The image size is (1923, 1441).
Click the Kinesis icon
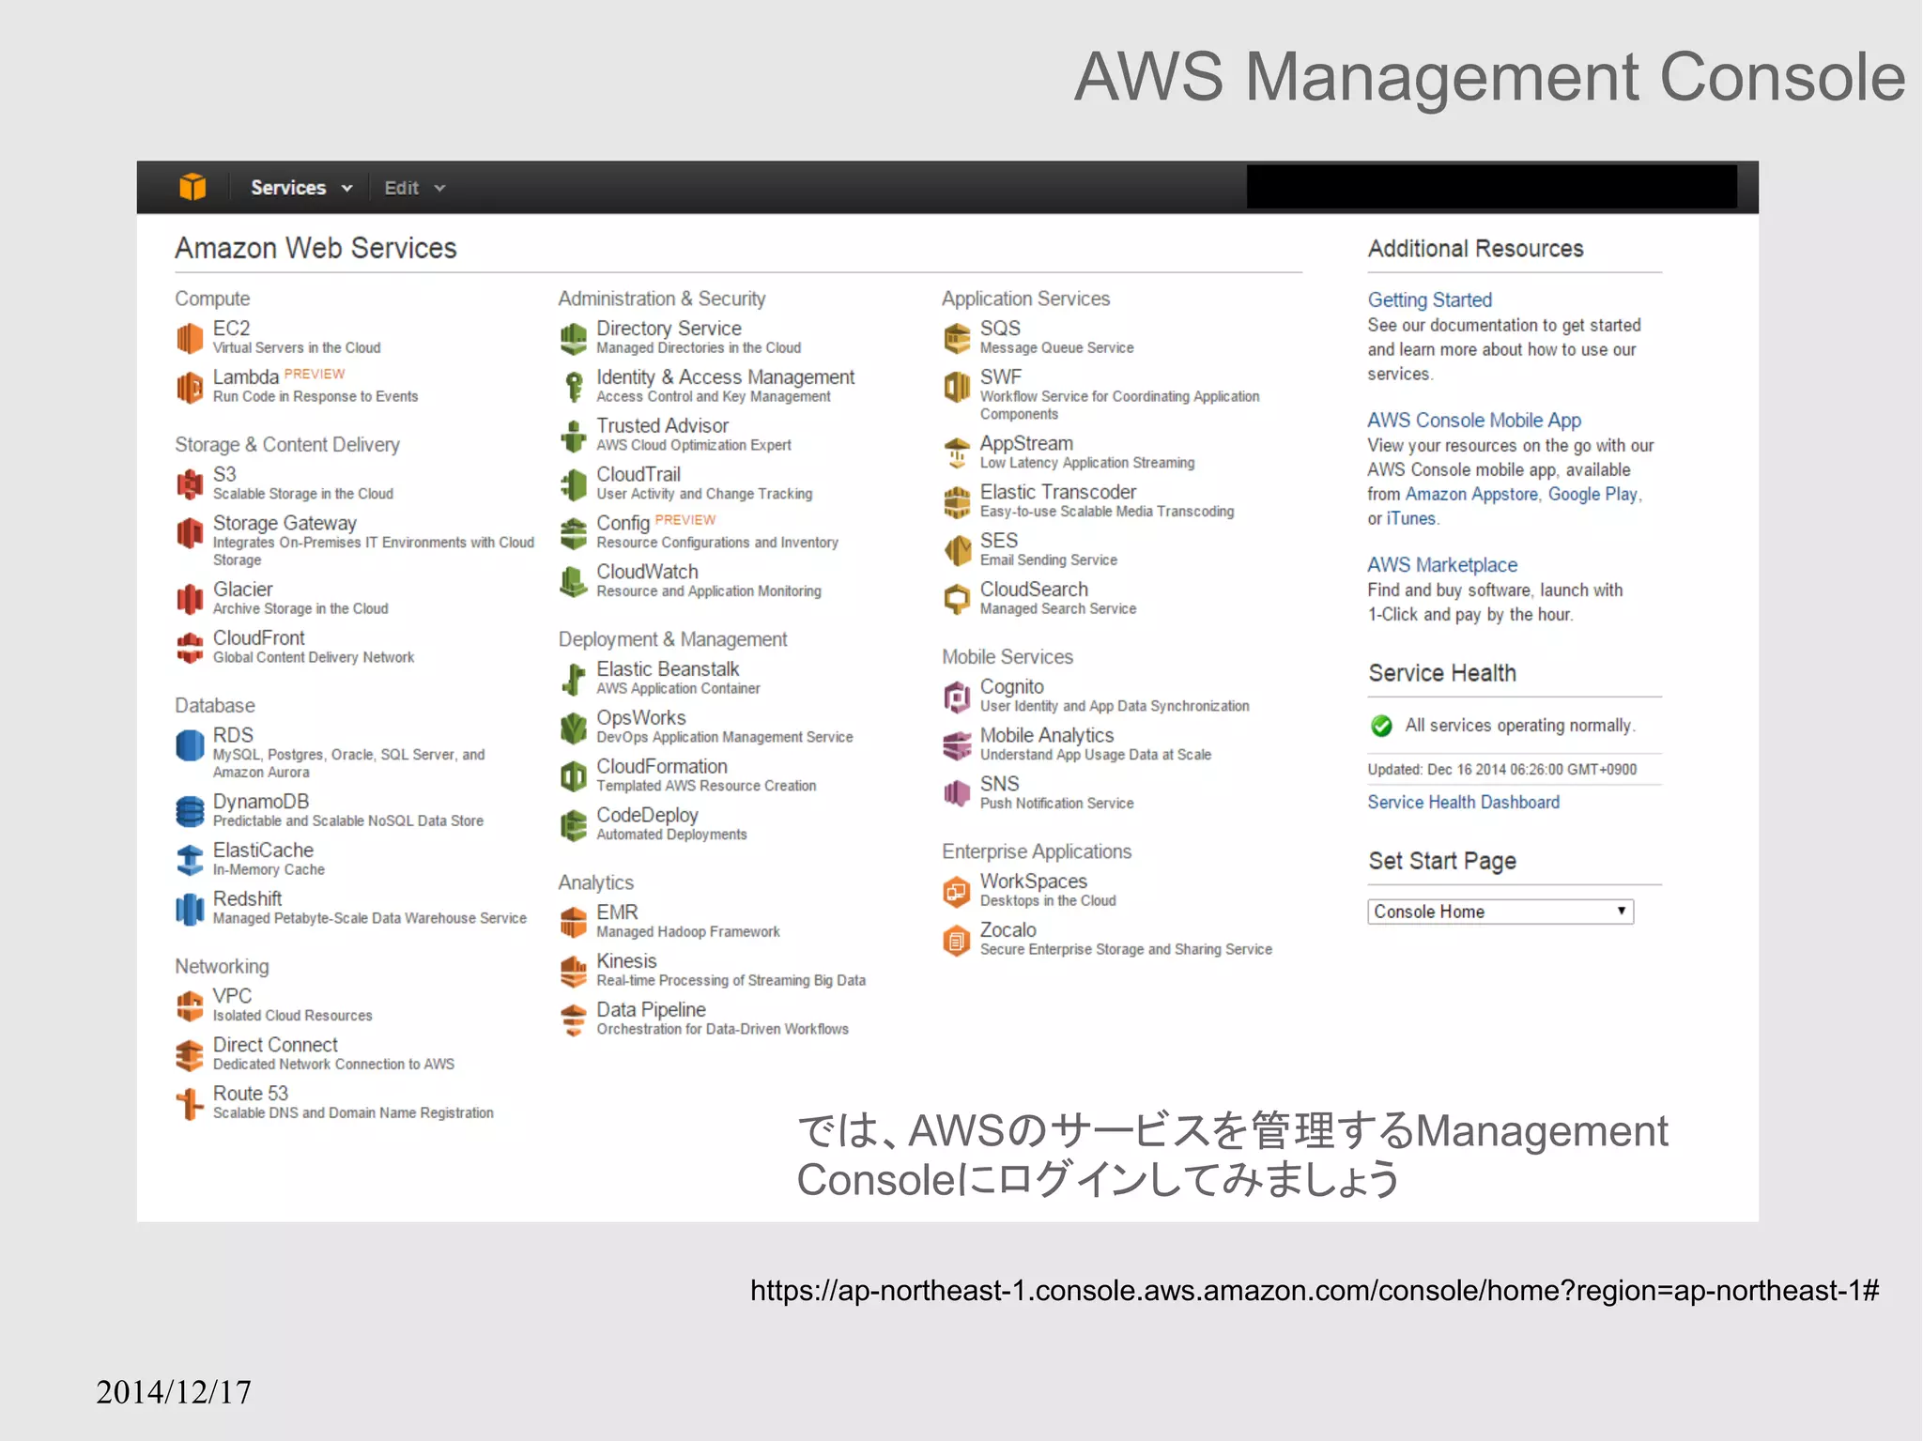(x=574, y=971)
